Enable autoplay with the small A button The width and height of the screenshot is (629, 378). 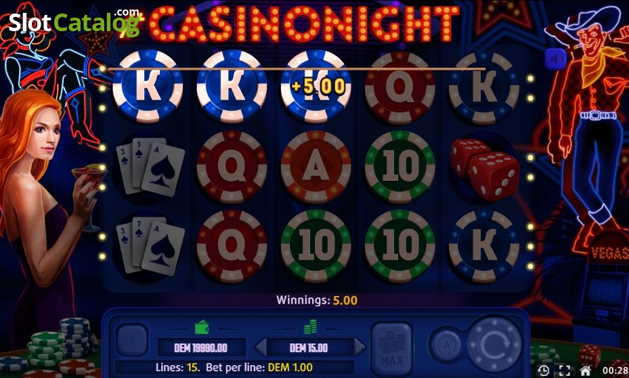tap(446, 344)
